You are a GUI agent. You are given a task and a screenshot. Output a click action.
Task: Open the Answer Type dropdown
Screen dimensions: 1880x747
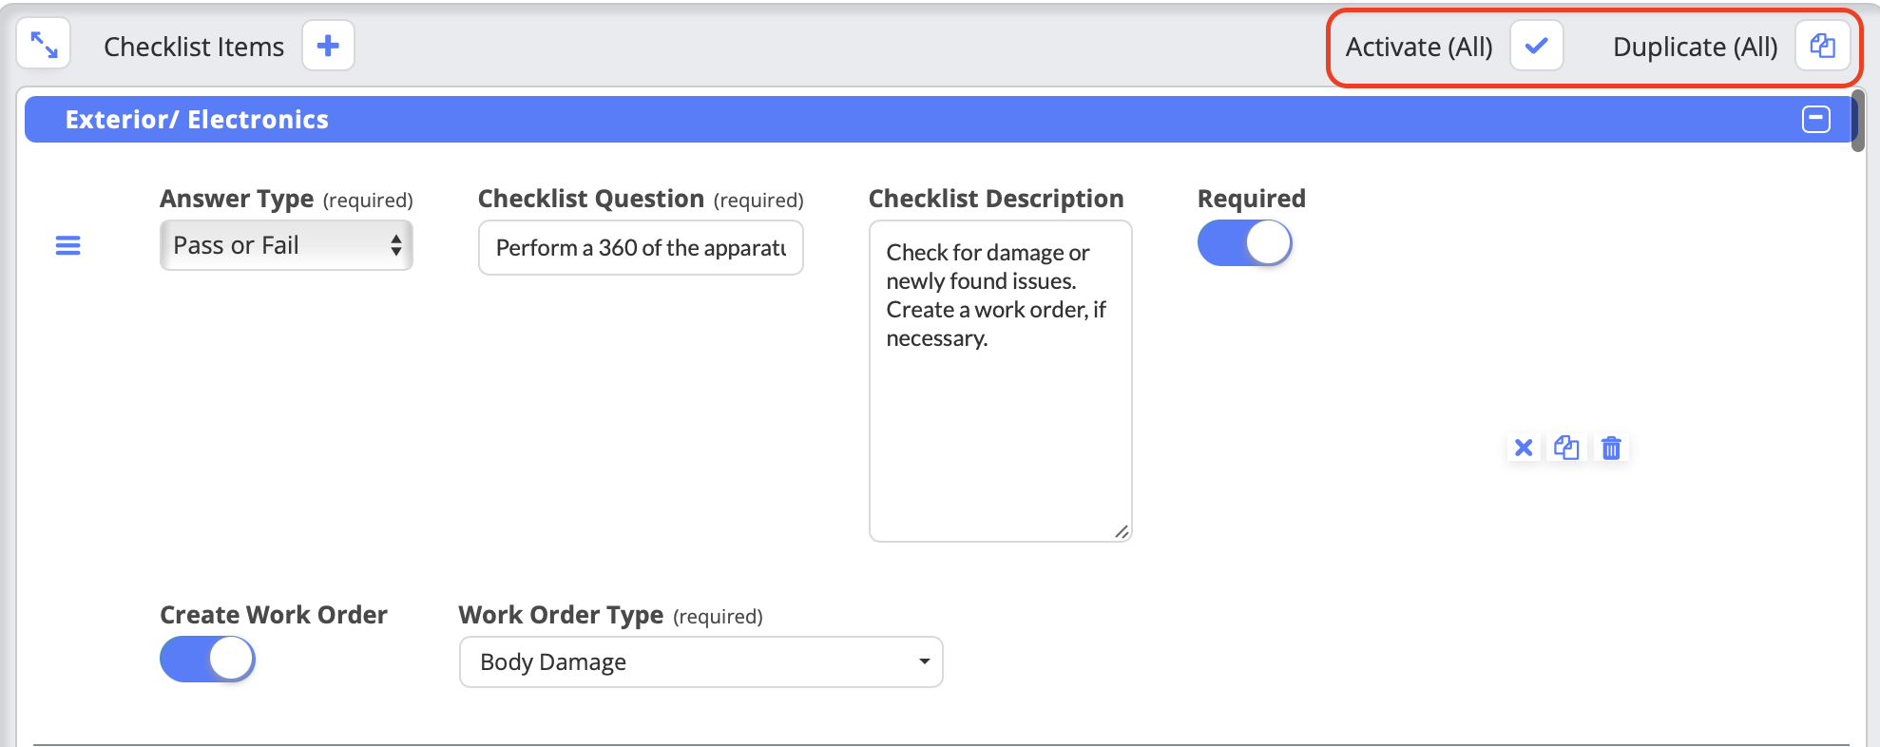point(286,245)
